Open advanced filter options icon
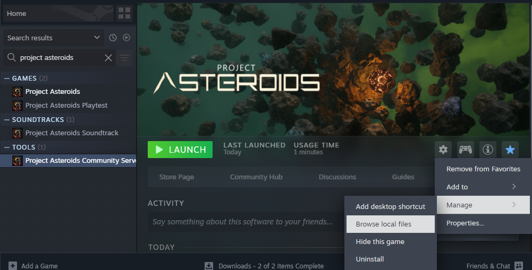 tap(124, 58)
